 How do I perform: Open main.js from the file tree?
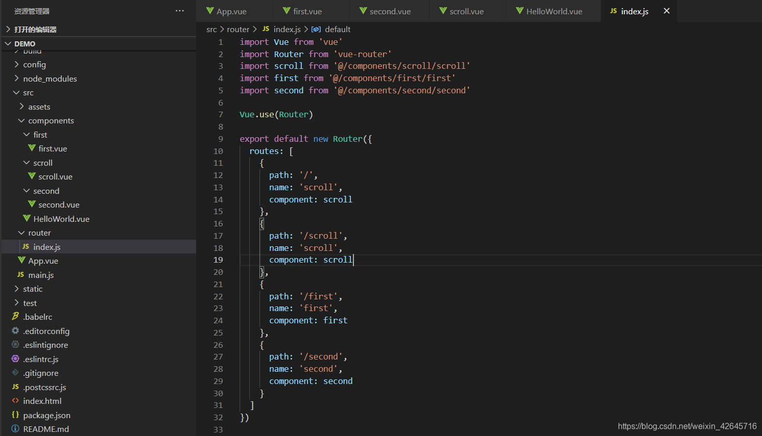pos(98,274)
